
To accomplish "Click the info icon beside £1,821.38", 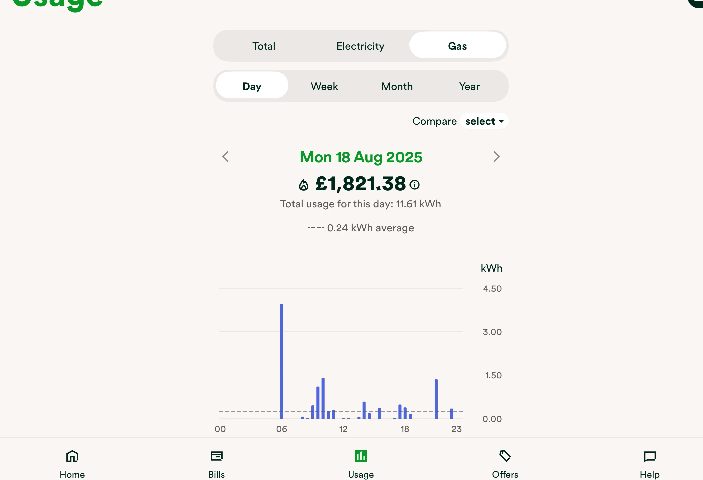I will (x=415, y=185).
